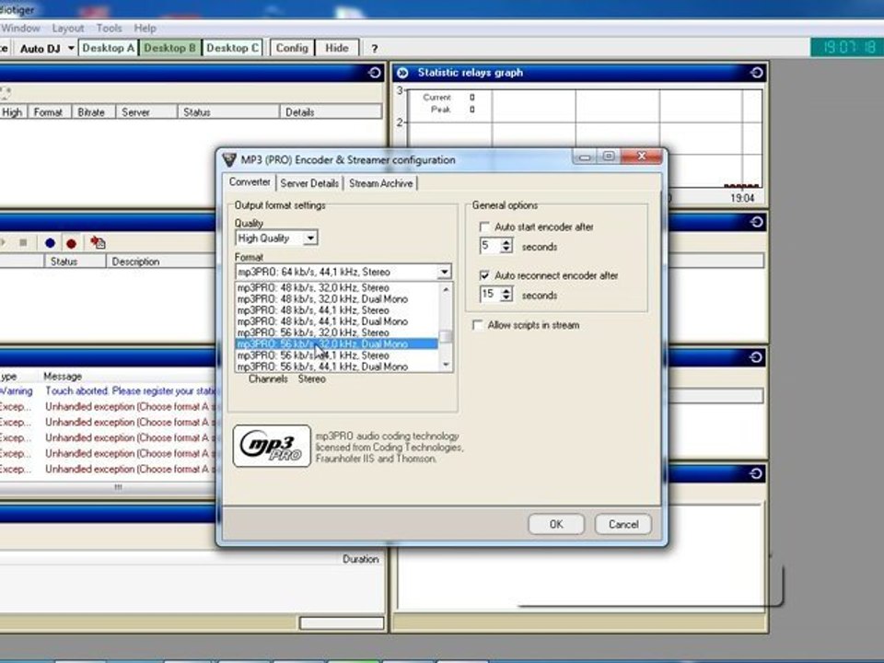This screenshot has width=884, height=663.
Task: Open the Stream Archive tab
Action: point(380,183)
